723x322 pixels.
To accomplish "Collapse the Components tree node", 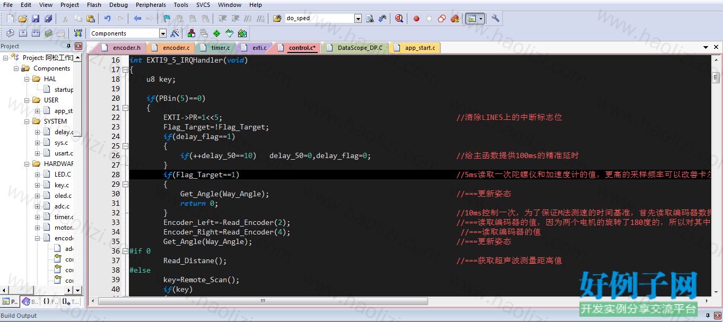I will [16, 68].
